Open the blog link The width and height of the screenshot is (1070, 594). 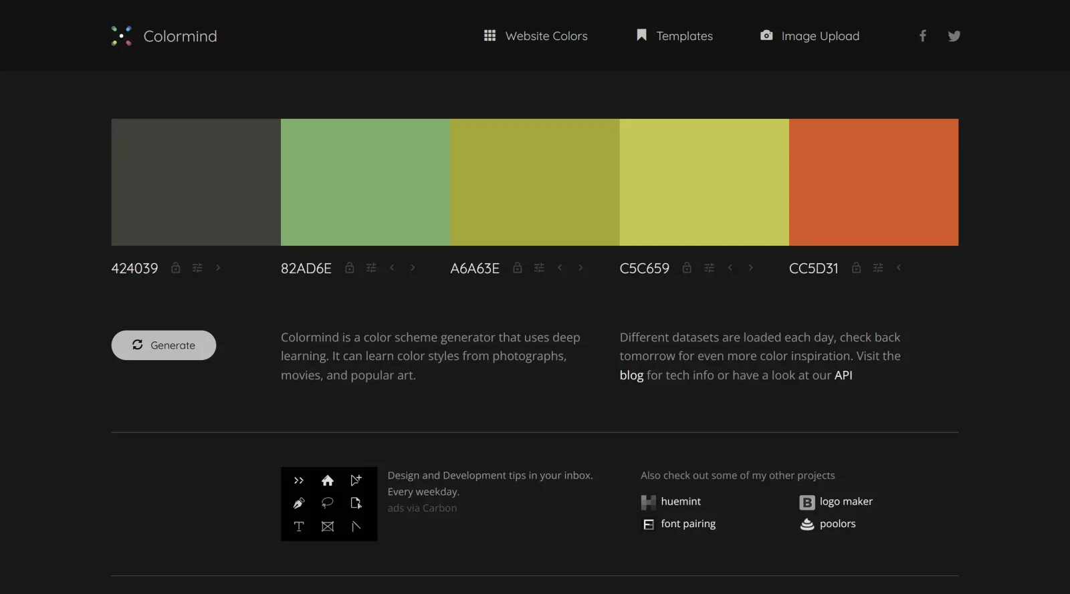pyautogui.click(x=631, y=376)
